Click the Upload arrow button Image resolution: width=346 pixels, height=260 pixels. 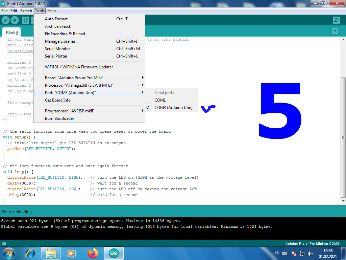click(15, 20)
